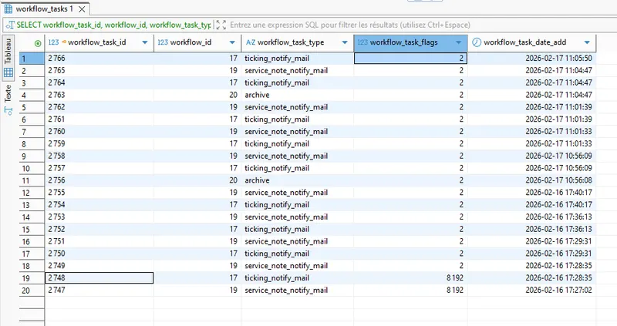Click the clock icon in date_add header

pos(477,42)
